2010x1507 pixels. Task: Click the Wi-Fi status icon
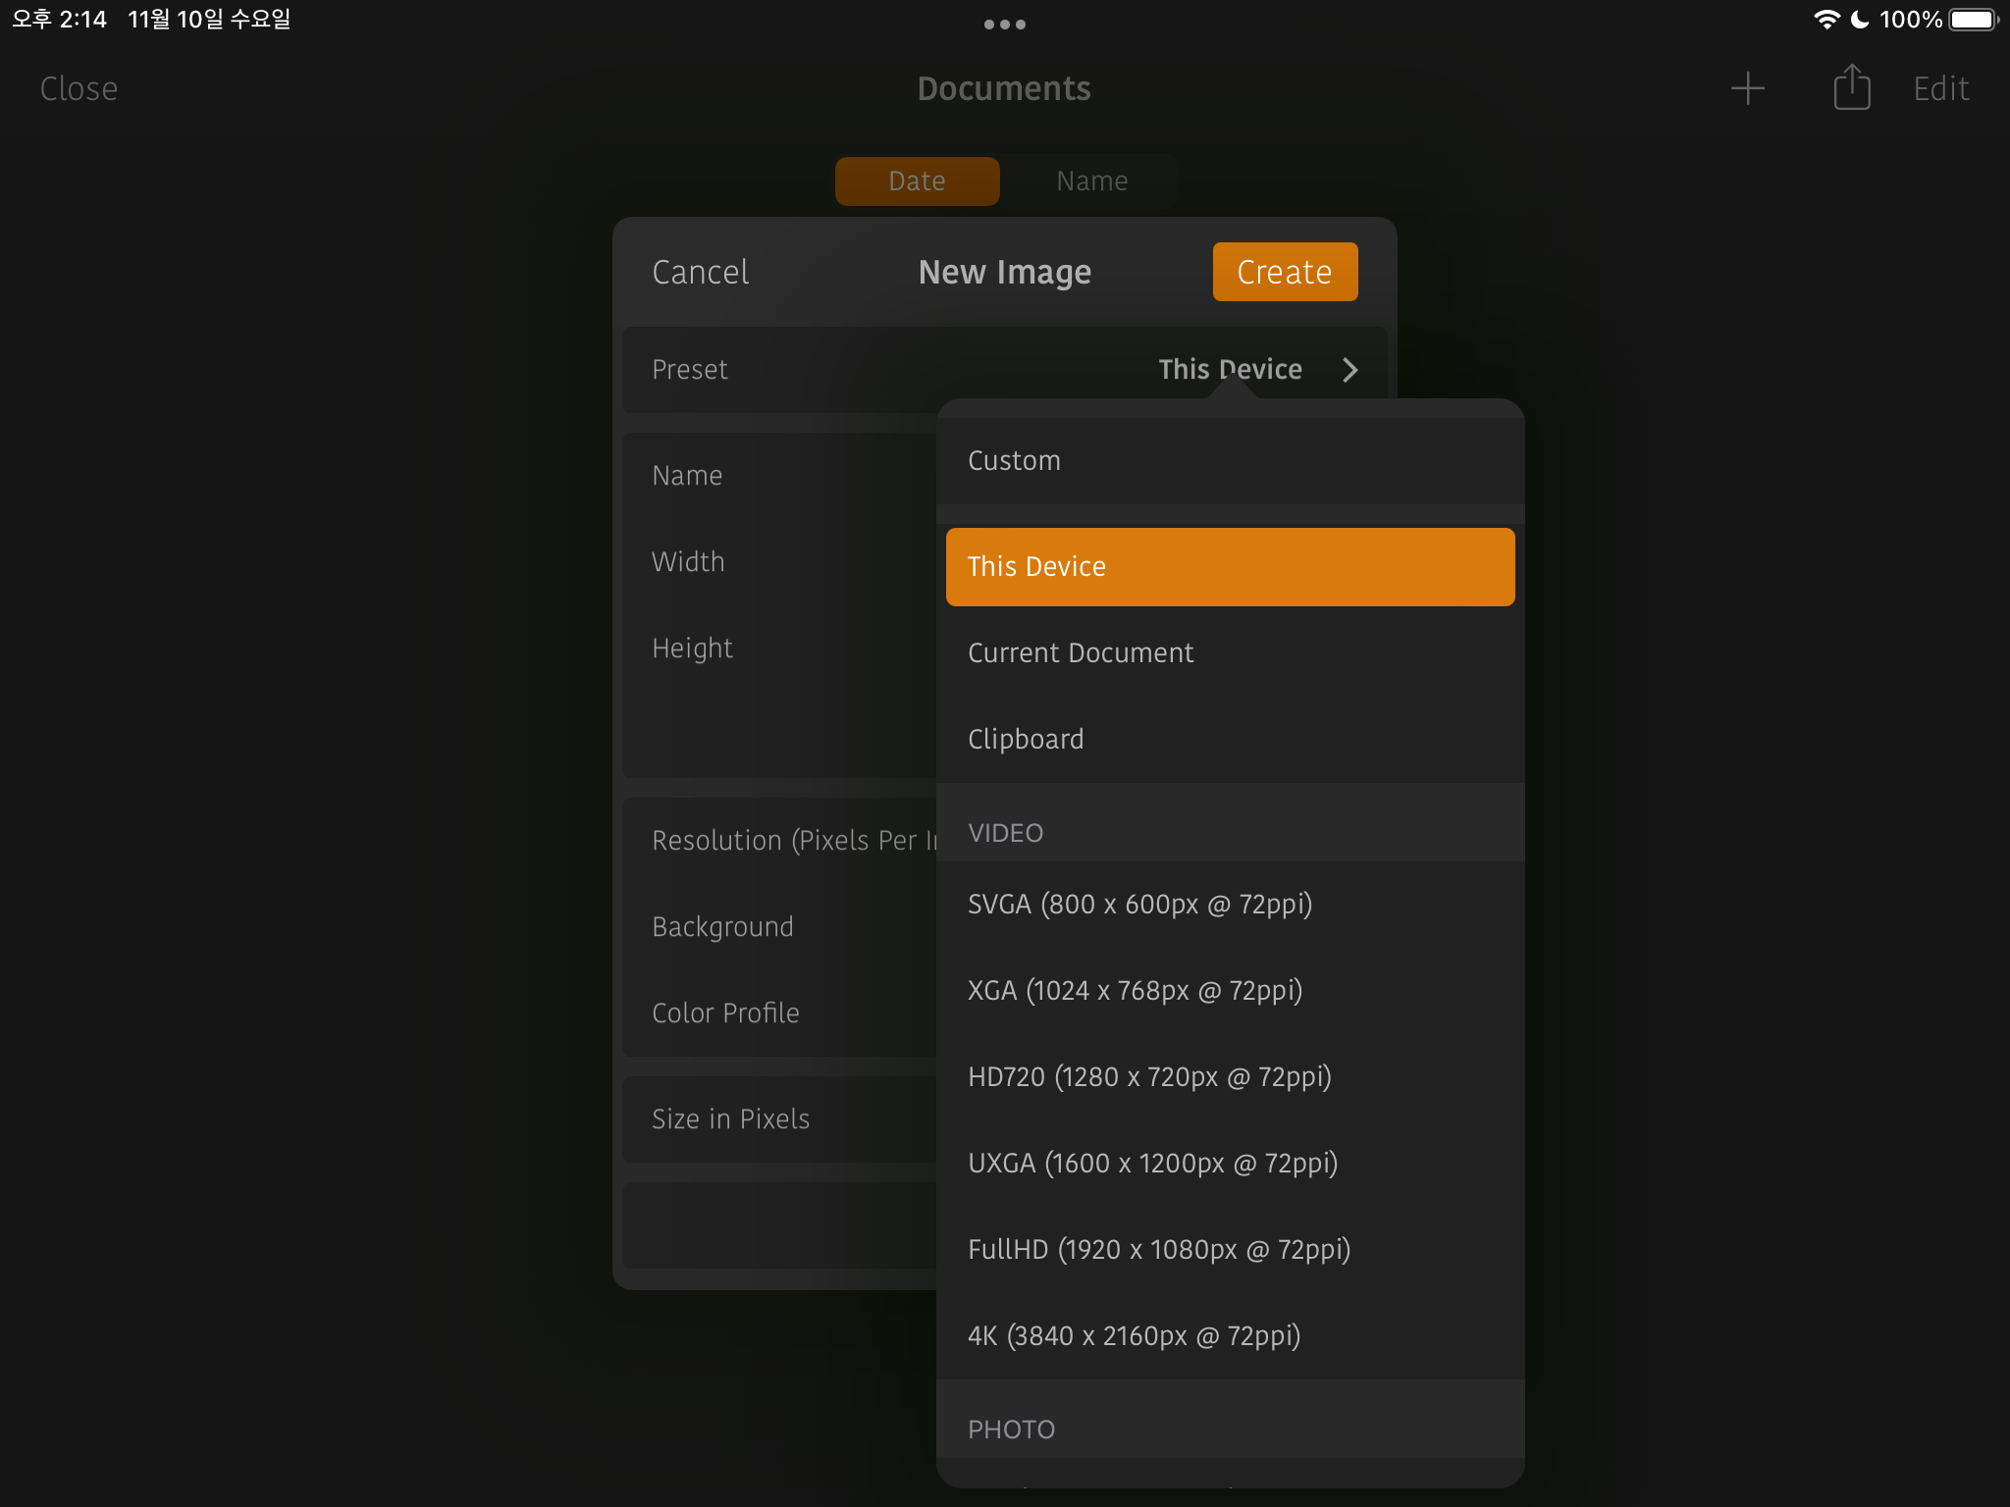[x=1825, y=20]
